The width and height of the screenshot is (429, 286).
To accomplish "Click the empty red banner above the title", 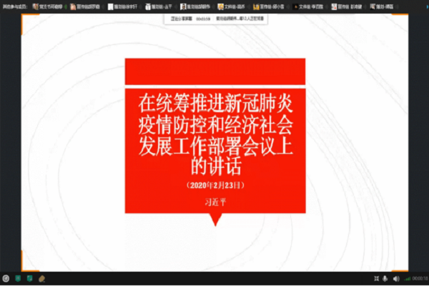I will 216,71.
